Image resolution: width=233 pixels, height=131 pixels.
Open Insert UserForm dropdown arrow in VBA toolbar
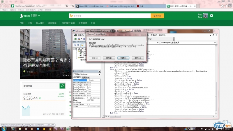82,39
